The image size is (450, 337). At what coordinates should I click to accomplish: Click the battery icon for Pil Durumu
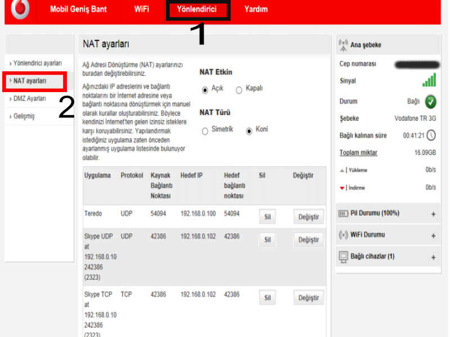343,213
